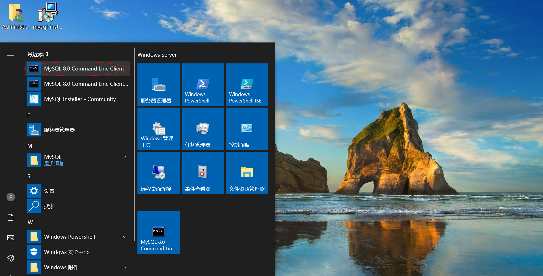The width and height of the screenshot is (543, 276).
Task: Launch MySQL 8.0 Command Line Client Unicode entry
Action: (x=77, y=84)
